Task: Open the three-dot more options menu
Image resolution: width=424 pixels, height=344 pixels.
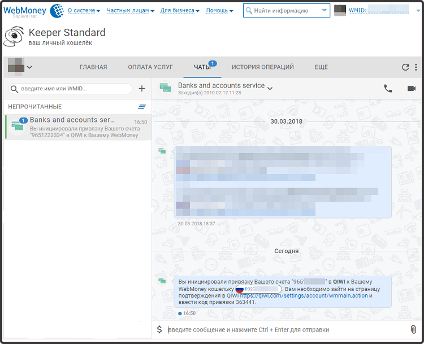Action: tap(416, 67)
